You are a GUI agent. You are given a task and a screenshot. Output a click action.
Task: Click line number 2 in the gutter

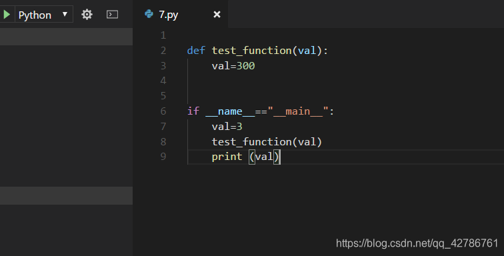[163, 51]
